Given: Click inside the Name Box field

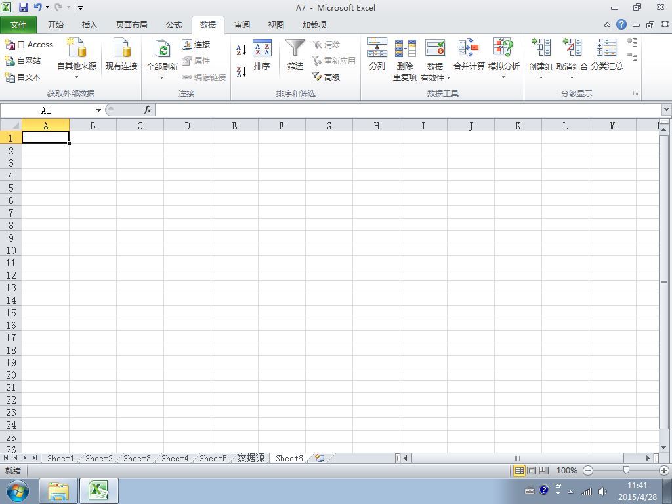Looking at the screenshot, I should click(47, 110).
